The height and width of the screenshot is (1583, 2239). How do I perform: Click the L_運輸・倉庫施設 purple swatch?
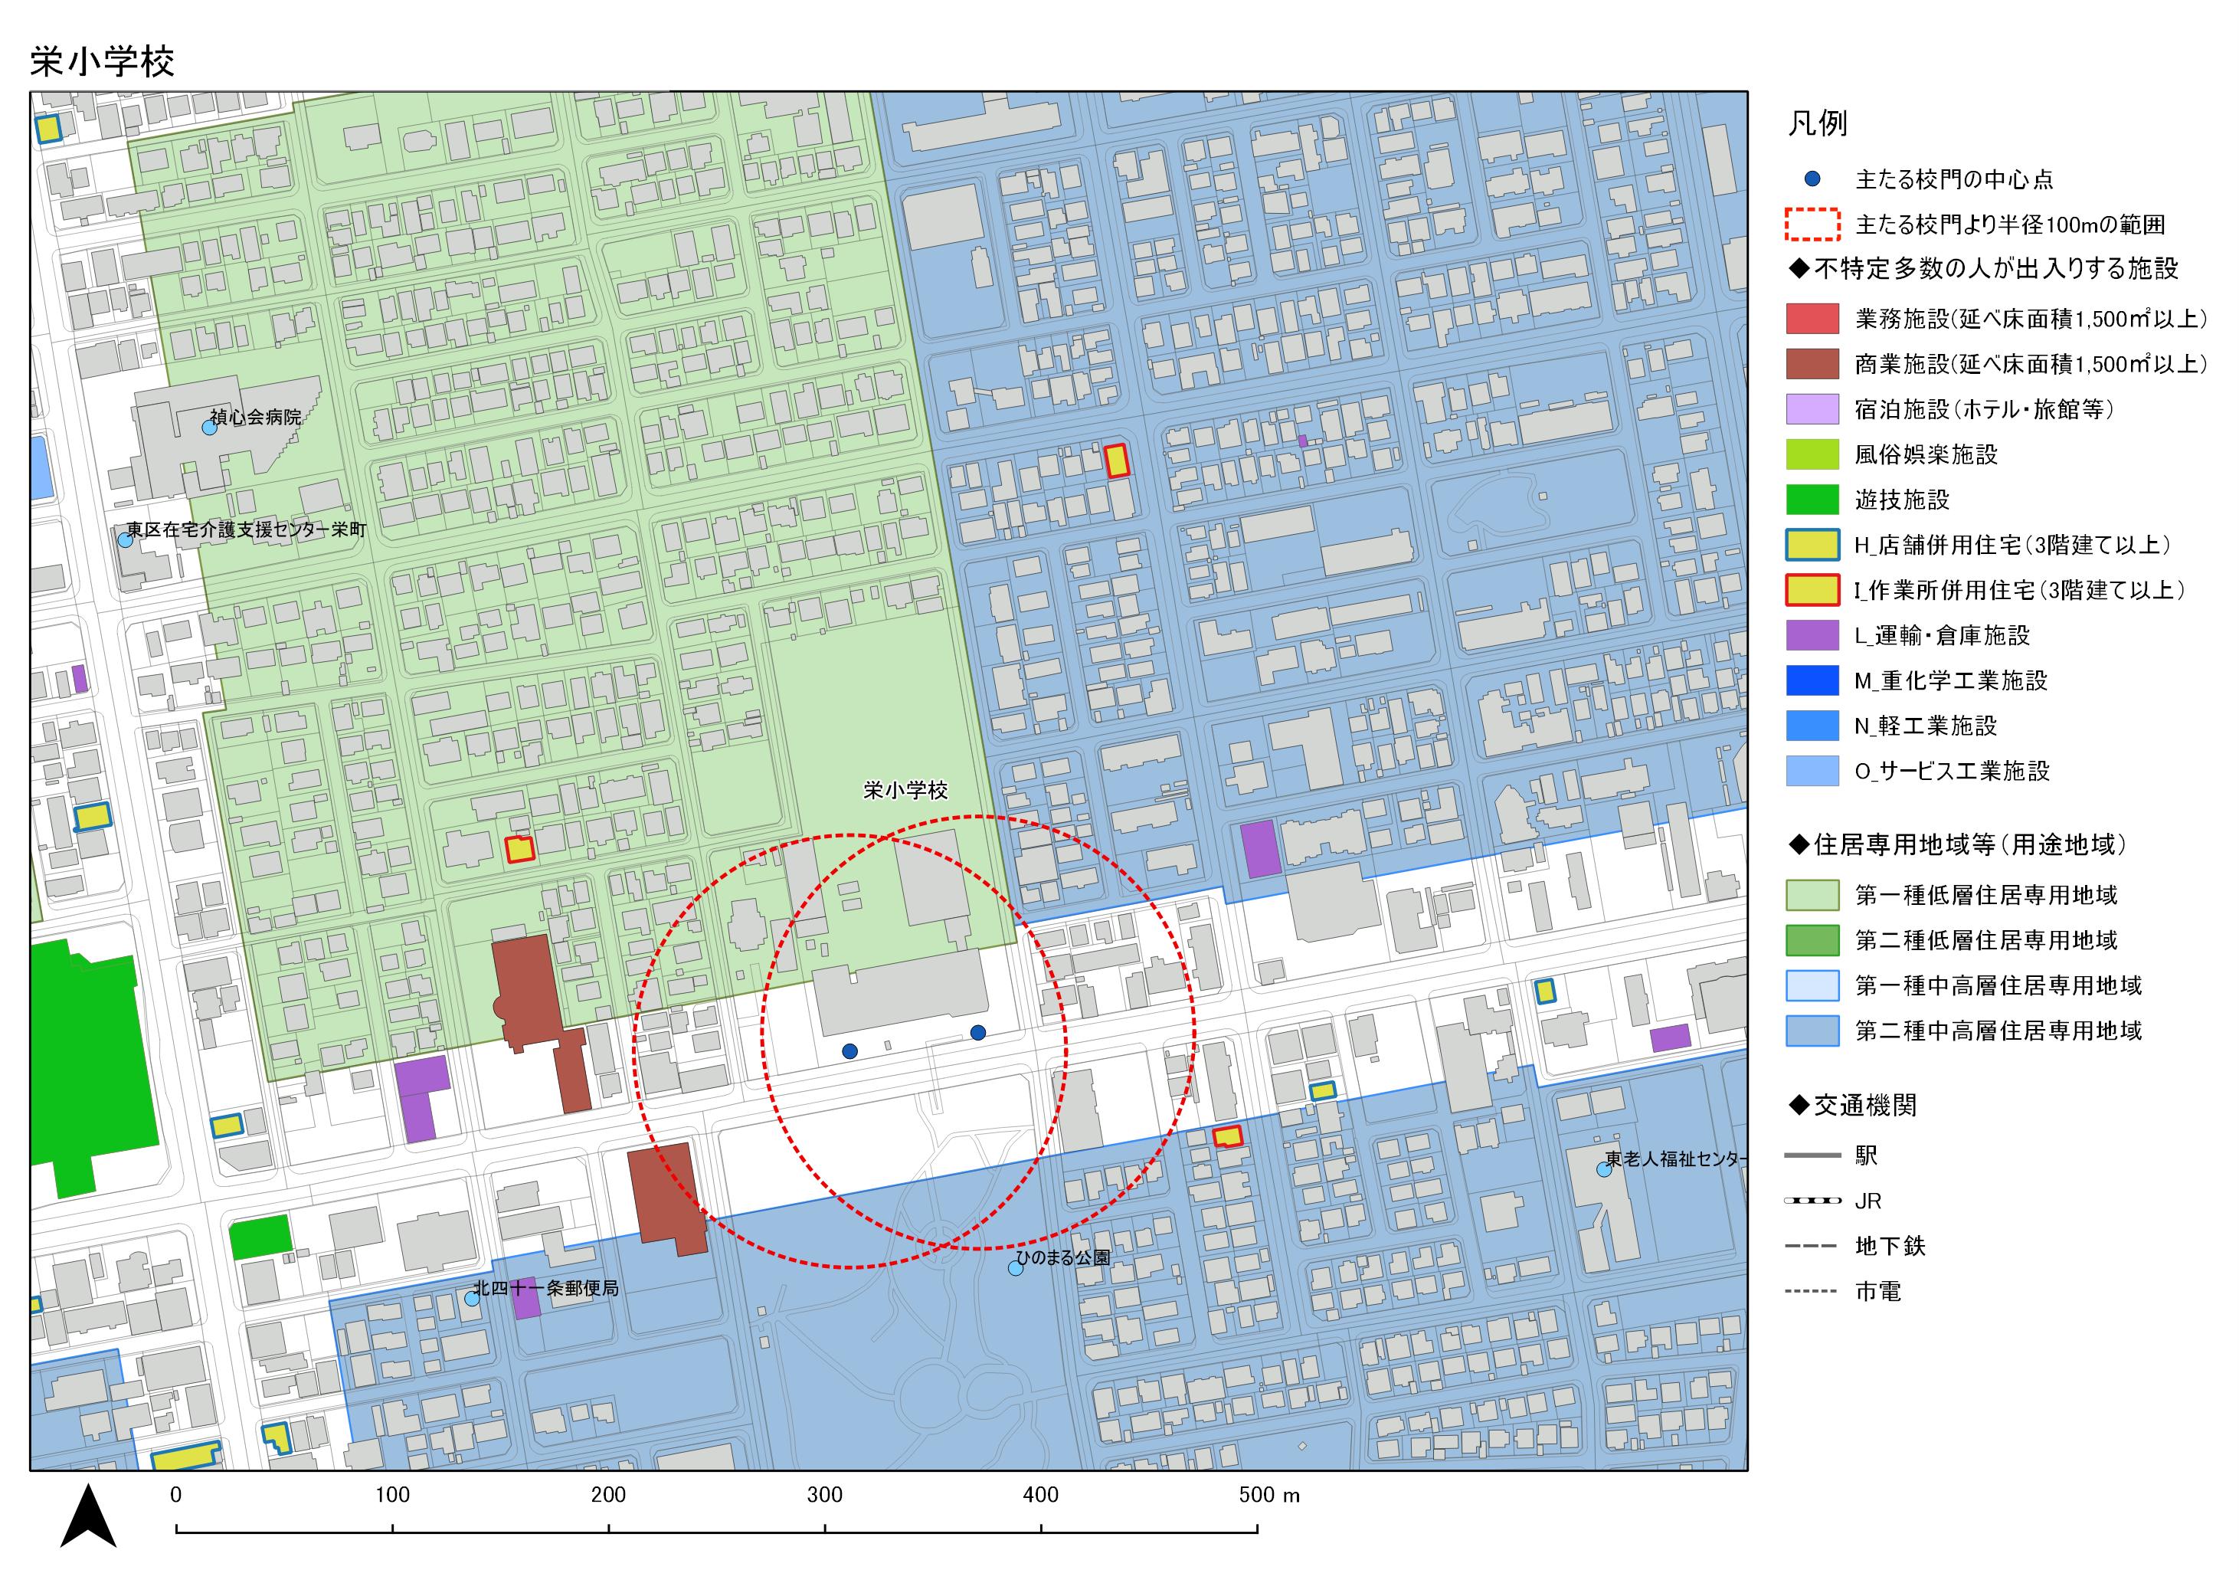coord(1812,635)
